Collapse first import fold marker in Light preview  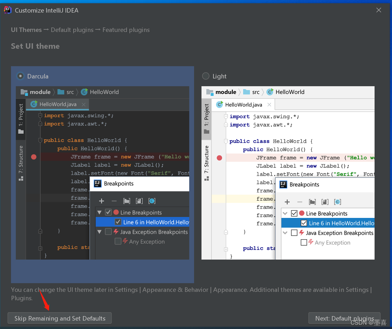[226, 116]
